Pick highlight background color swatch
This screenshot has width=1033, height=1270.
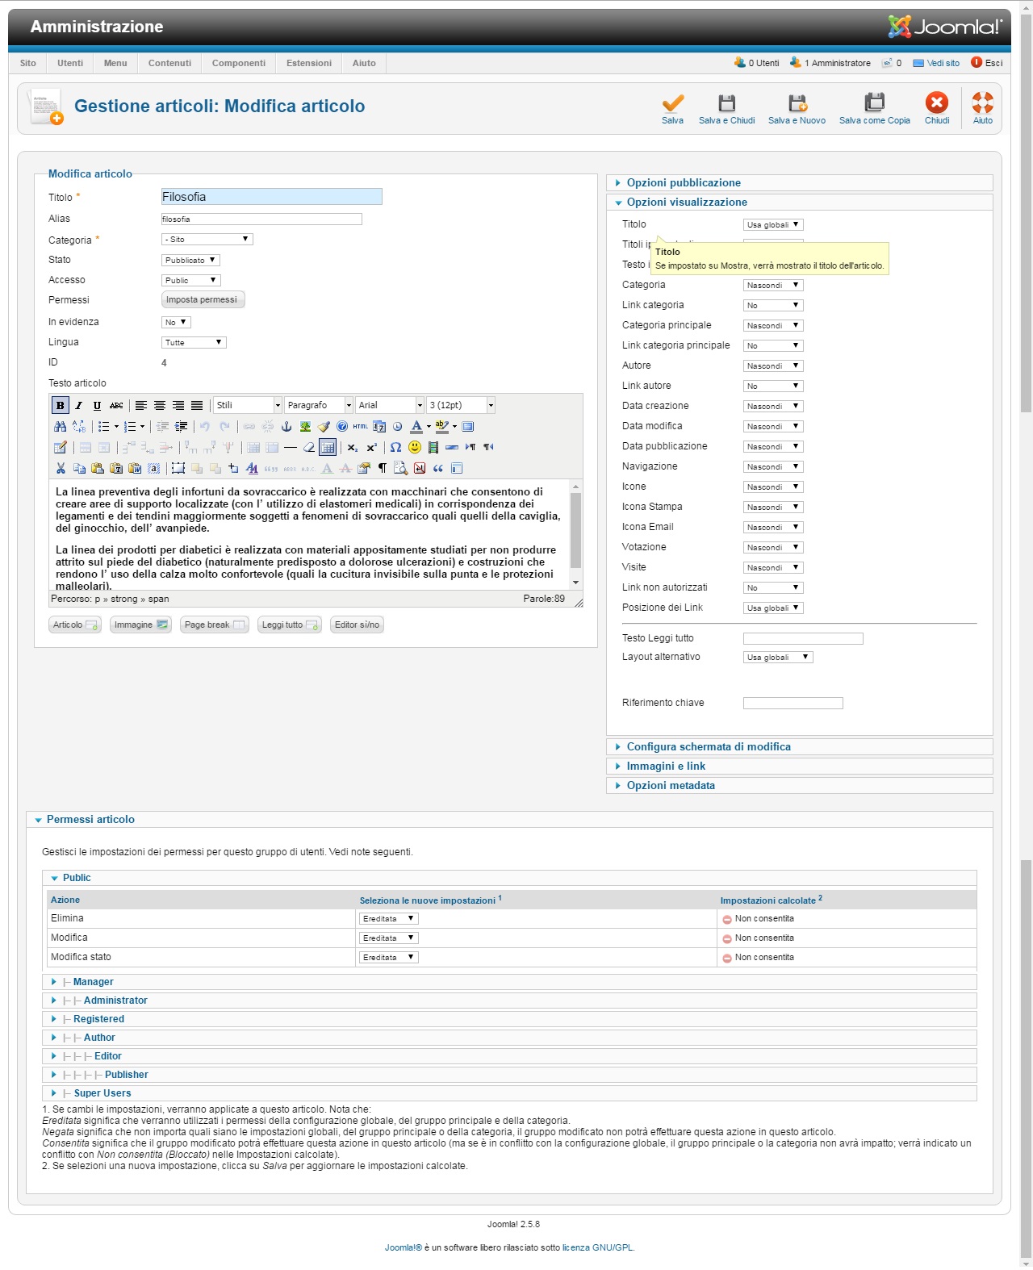(x=441, y=426)
